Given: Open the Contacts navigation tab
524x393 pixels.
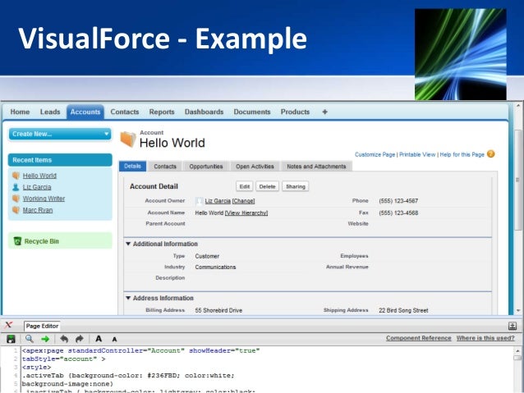Looking at the screenshot, I should click(x=125, y=112).
